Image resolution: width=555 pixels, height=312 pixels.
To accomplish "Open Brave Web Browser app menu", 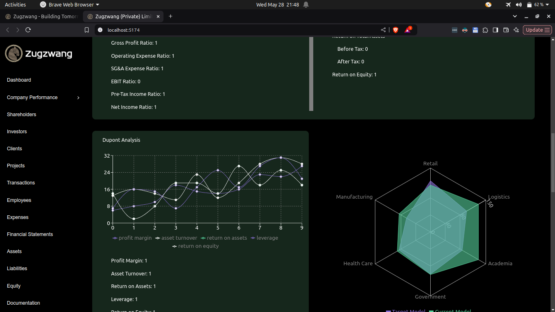I will (x=69, y=4).
